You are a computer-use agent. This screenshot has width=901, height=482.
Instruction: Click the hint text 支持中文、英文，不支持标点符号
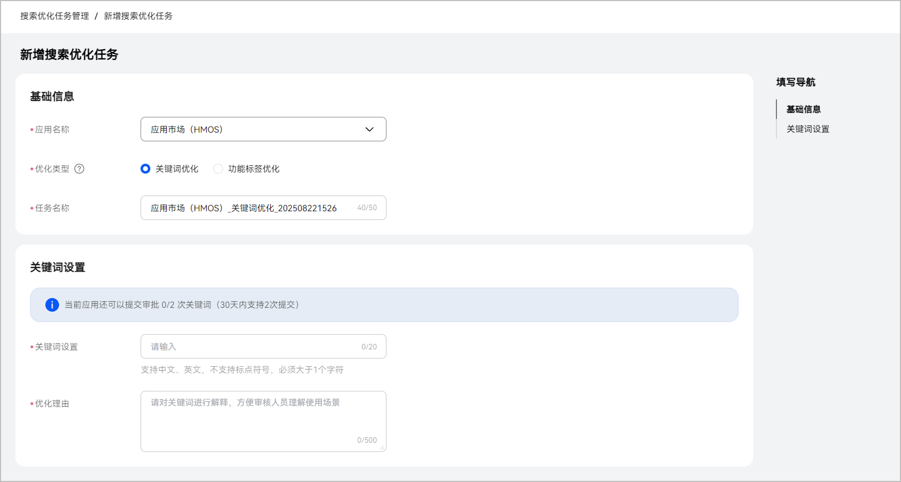242,370
